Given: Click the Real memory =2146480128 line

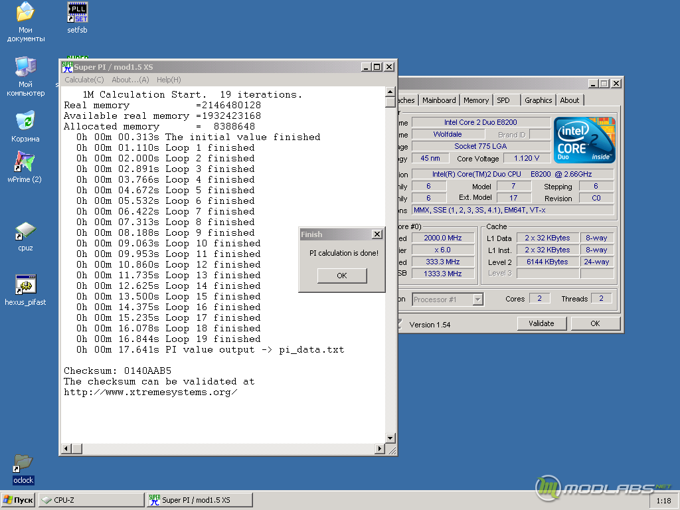Looking at the screenshot, I should click(162, 106).
